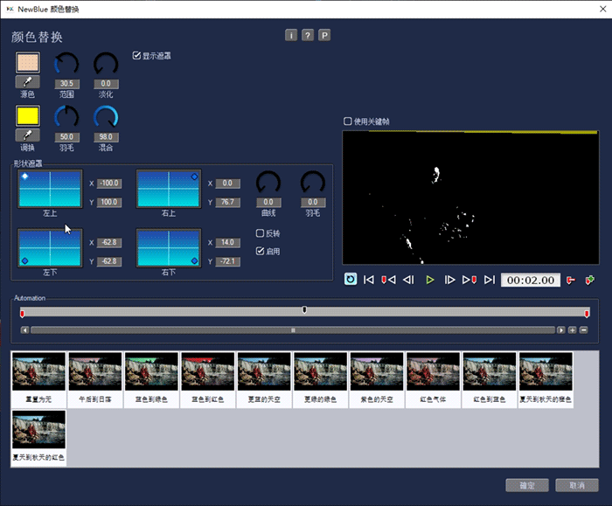This screenshot has height=506, width=612.
Task: Add a keyframe with the green plus marker
Action: tap(590, 280)
